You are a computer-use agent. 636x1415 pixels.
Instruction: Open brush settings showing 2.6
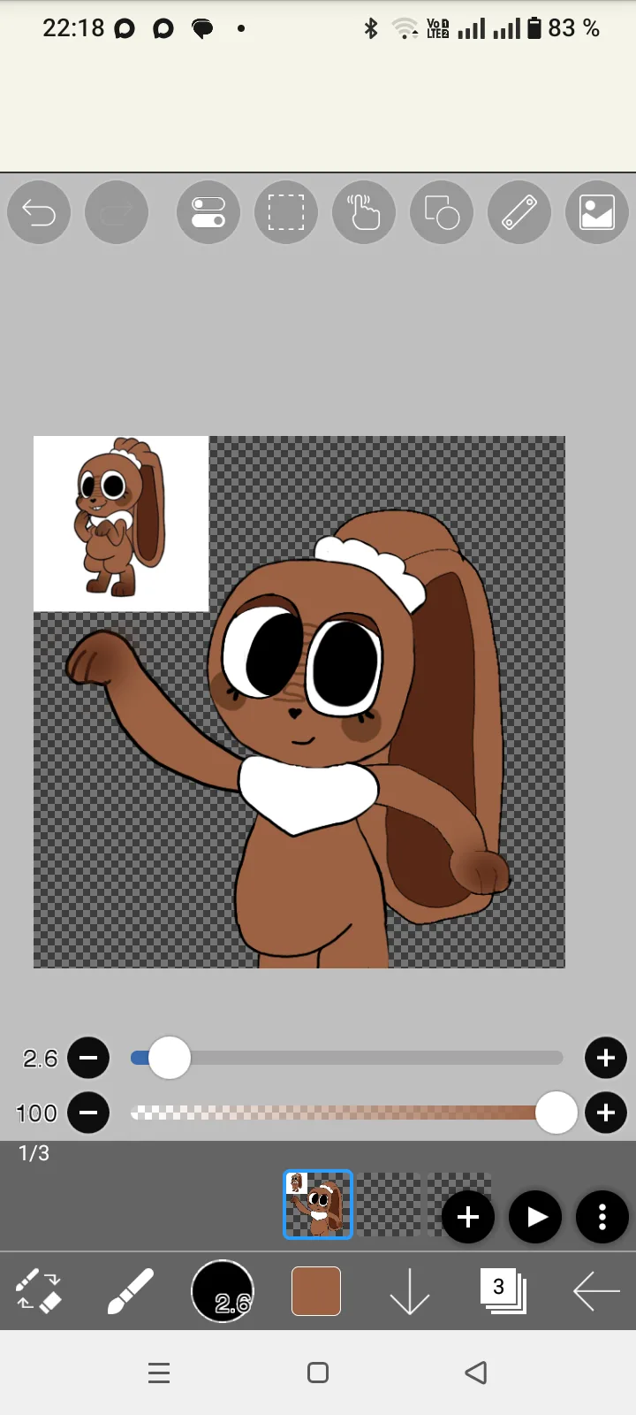click(223, 1291)
